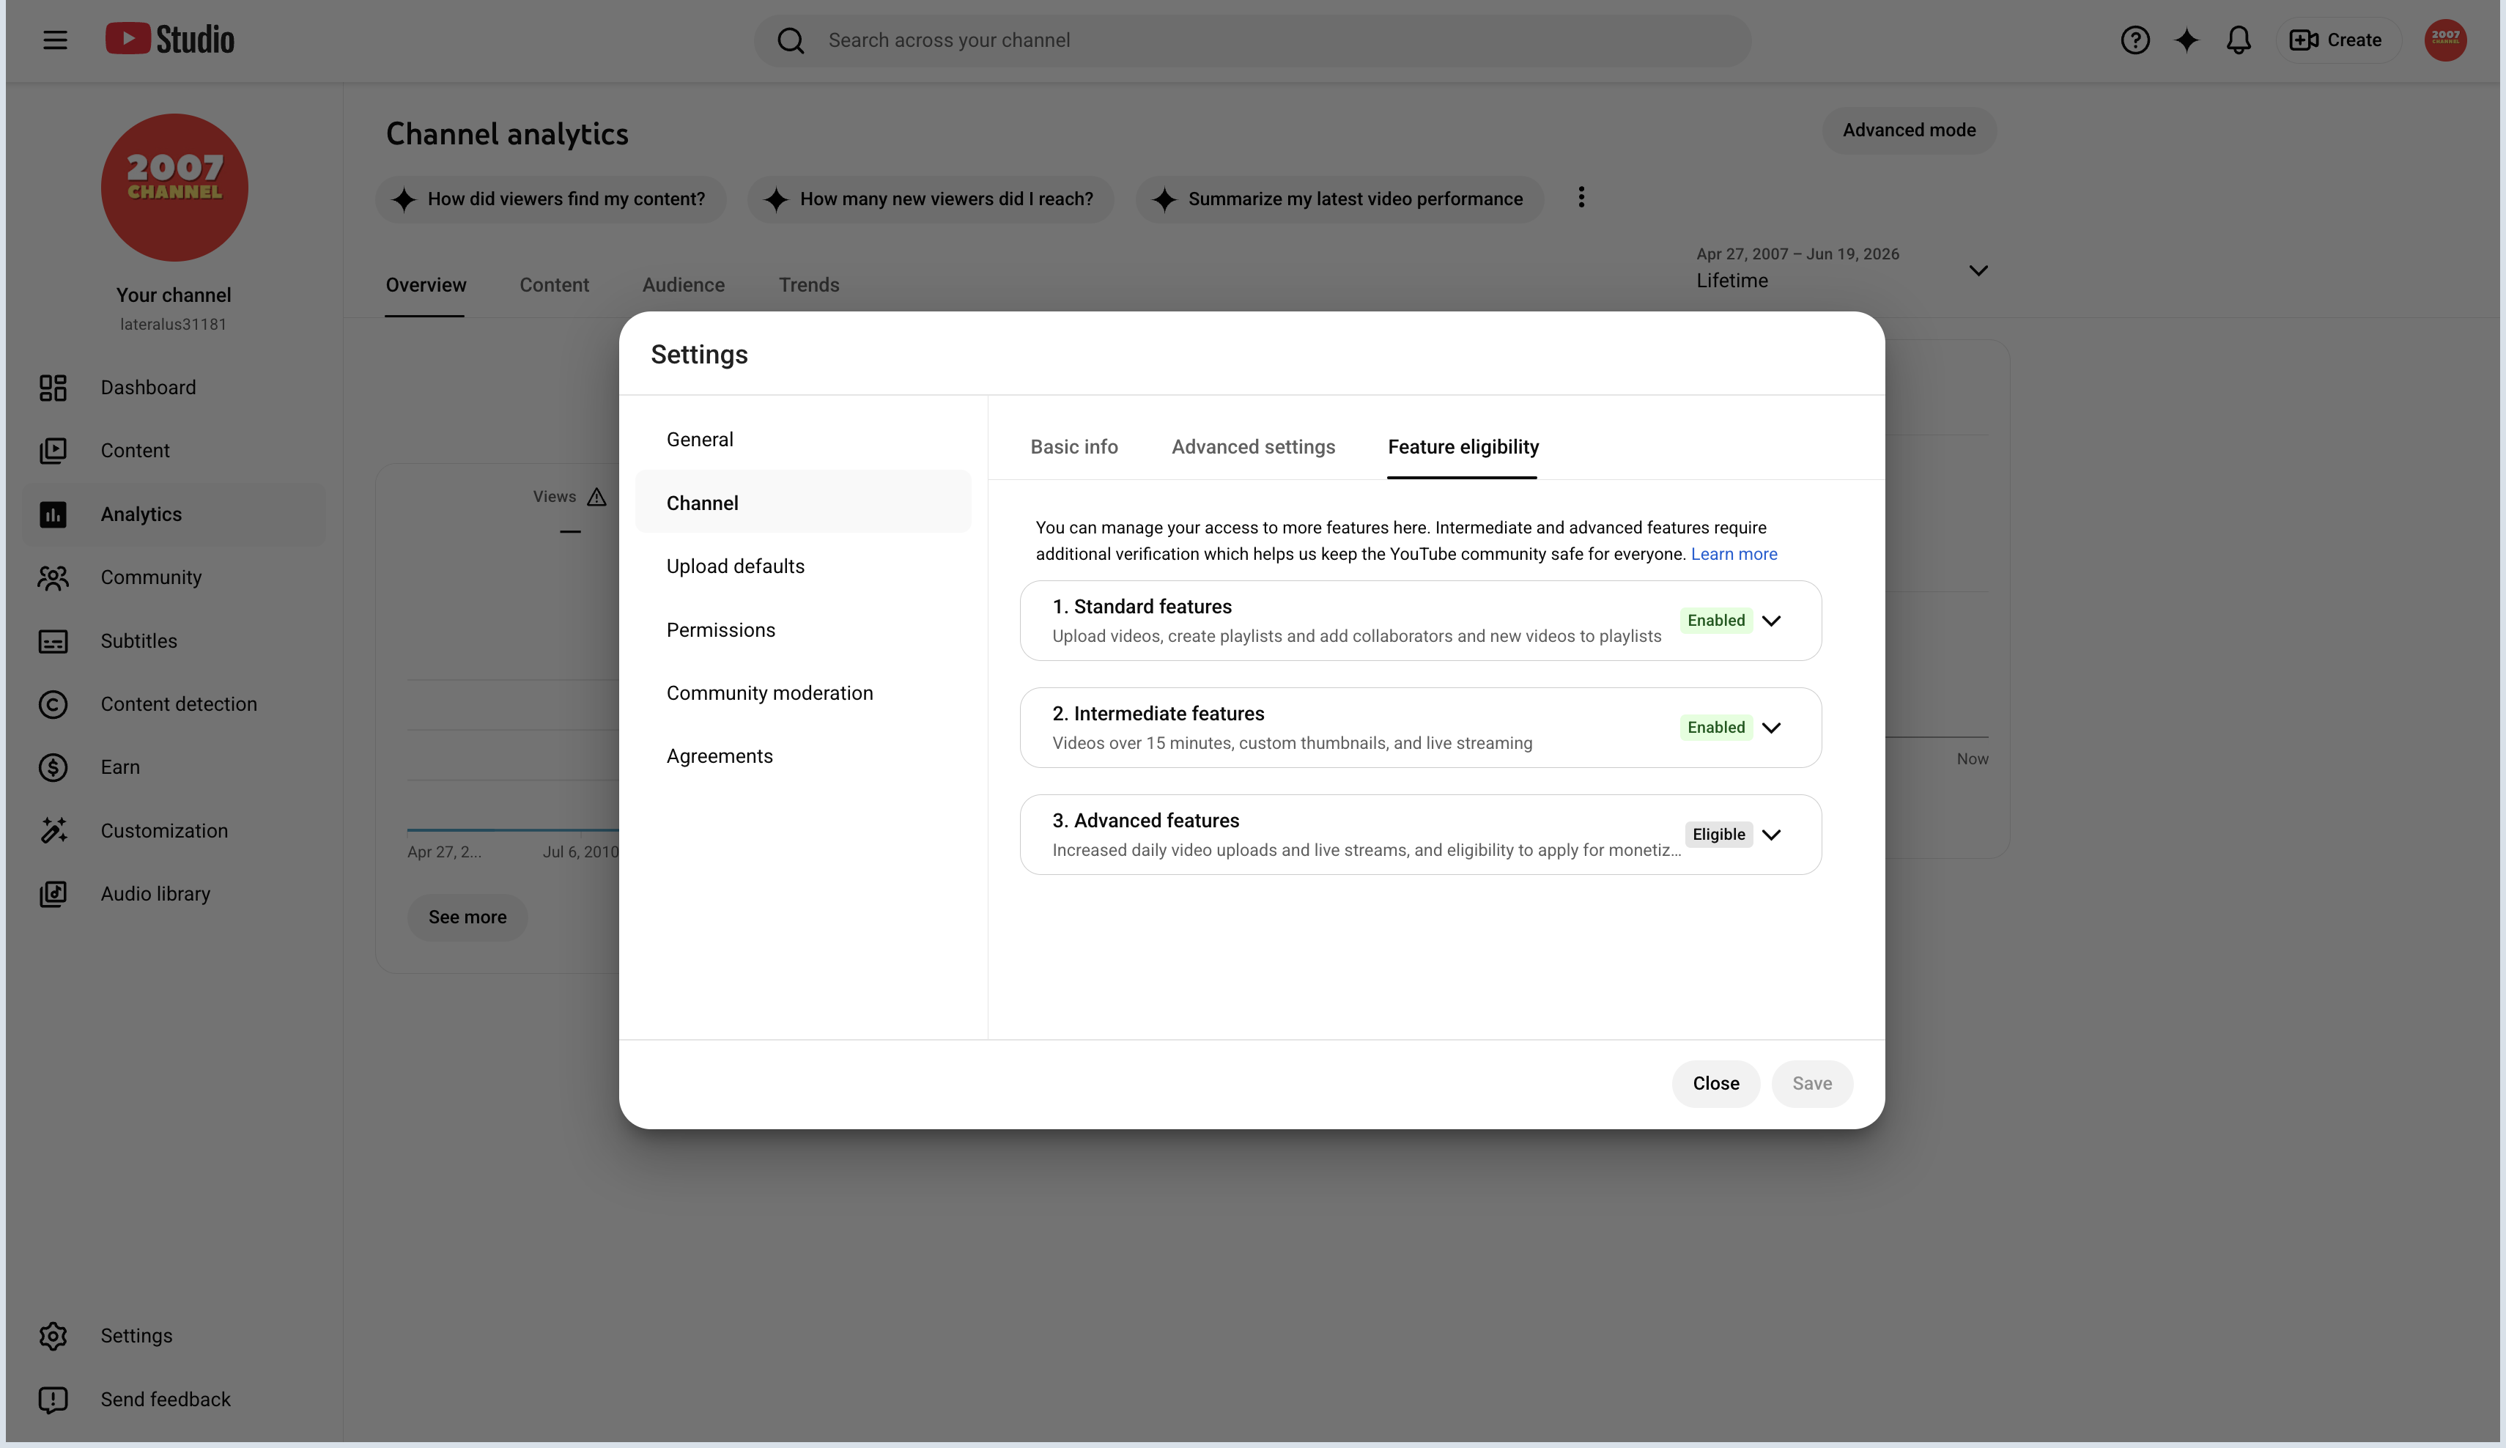Click the Close button in Settings

(x=1715, y=1084)
